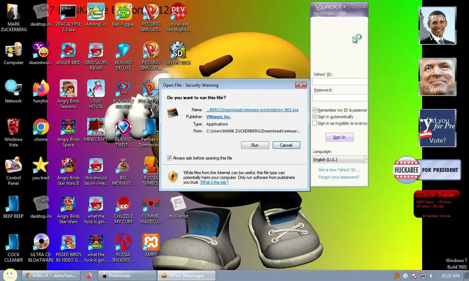Open the 'What's the risk?' link

coord(214,182)
